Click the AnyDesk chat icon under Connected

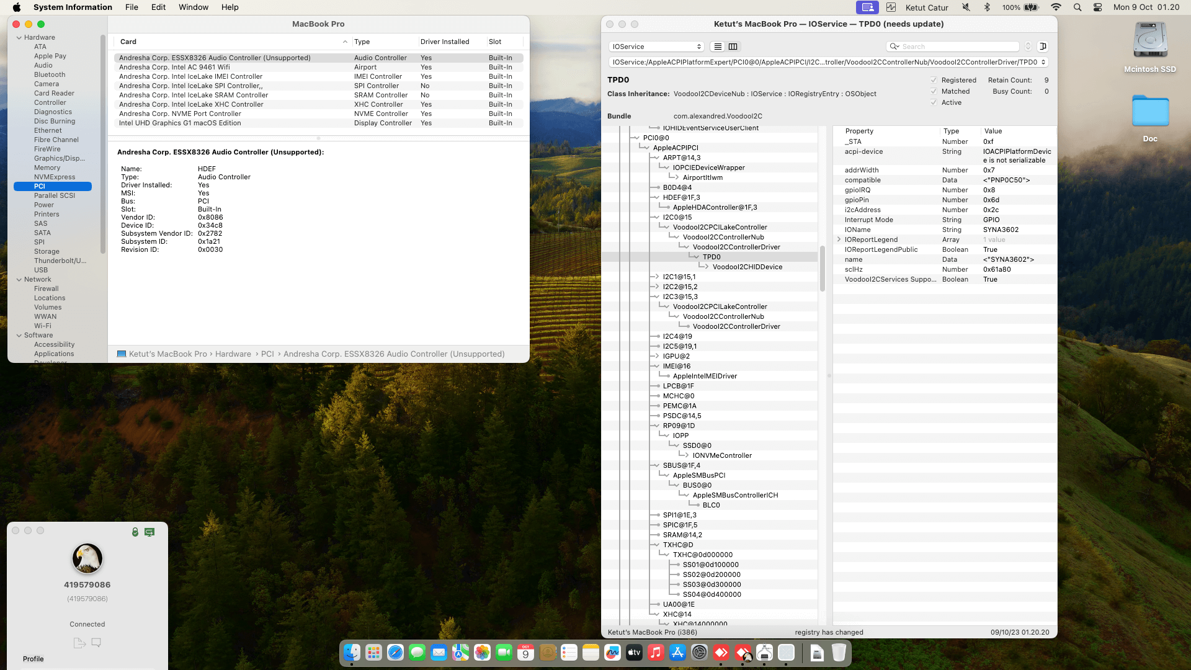96,643
